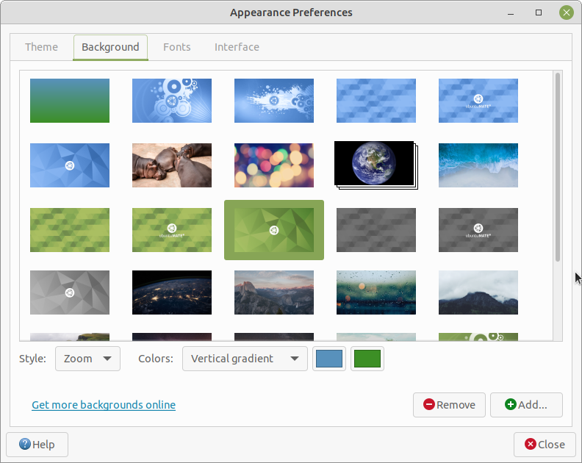Pick the blue-to-green gradient background thumbnail
This screenshot has width=582, height=463.
(70, 101)
